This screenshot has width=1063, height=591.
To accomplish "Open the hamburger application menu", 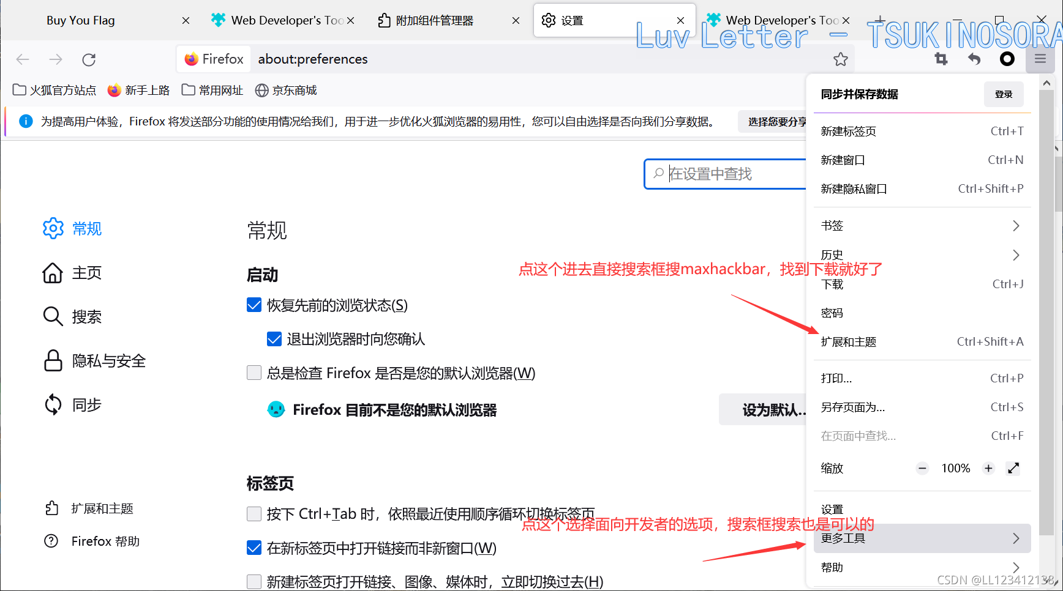I will (1040, 59).
